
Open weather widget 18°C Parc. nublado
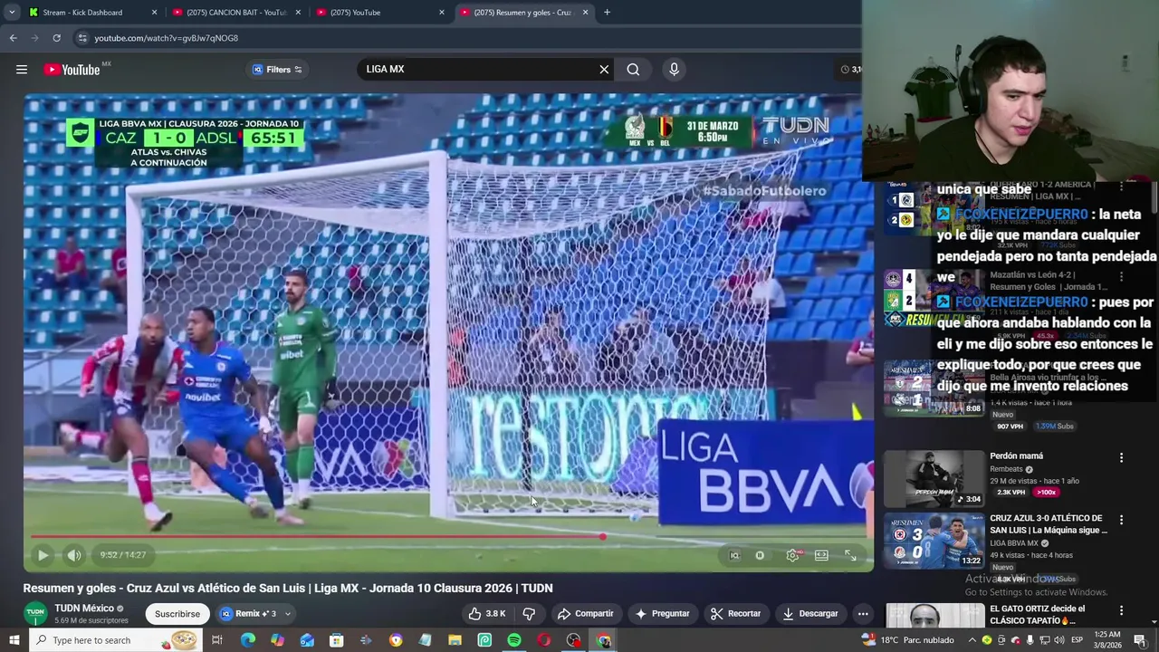point(909,640)
